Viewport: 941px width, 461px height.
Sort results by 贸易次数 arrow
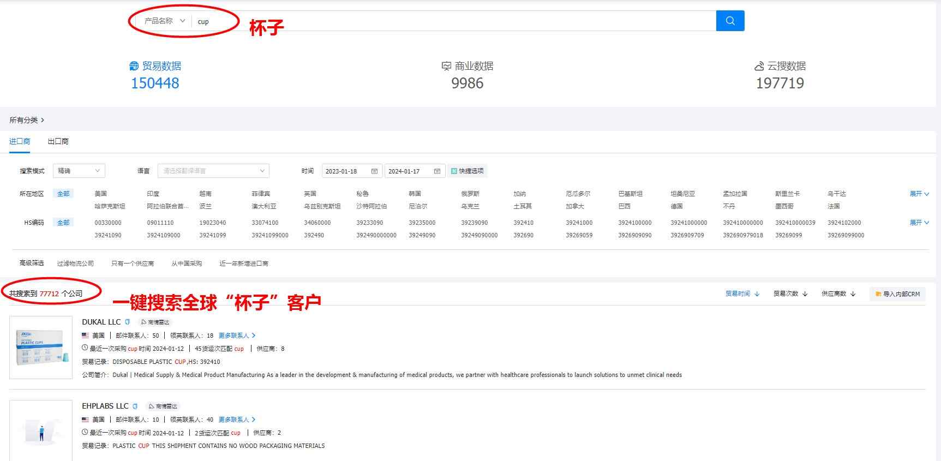point(805,294)
